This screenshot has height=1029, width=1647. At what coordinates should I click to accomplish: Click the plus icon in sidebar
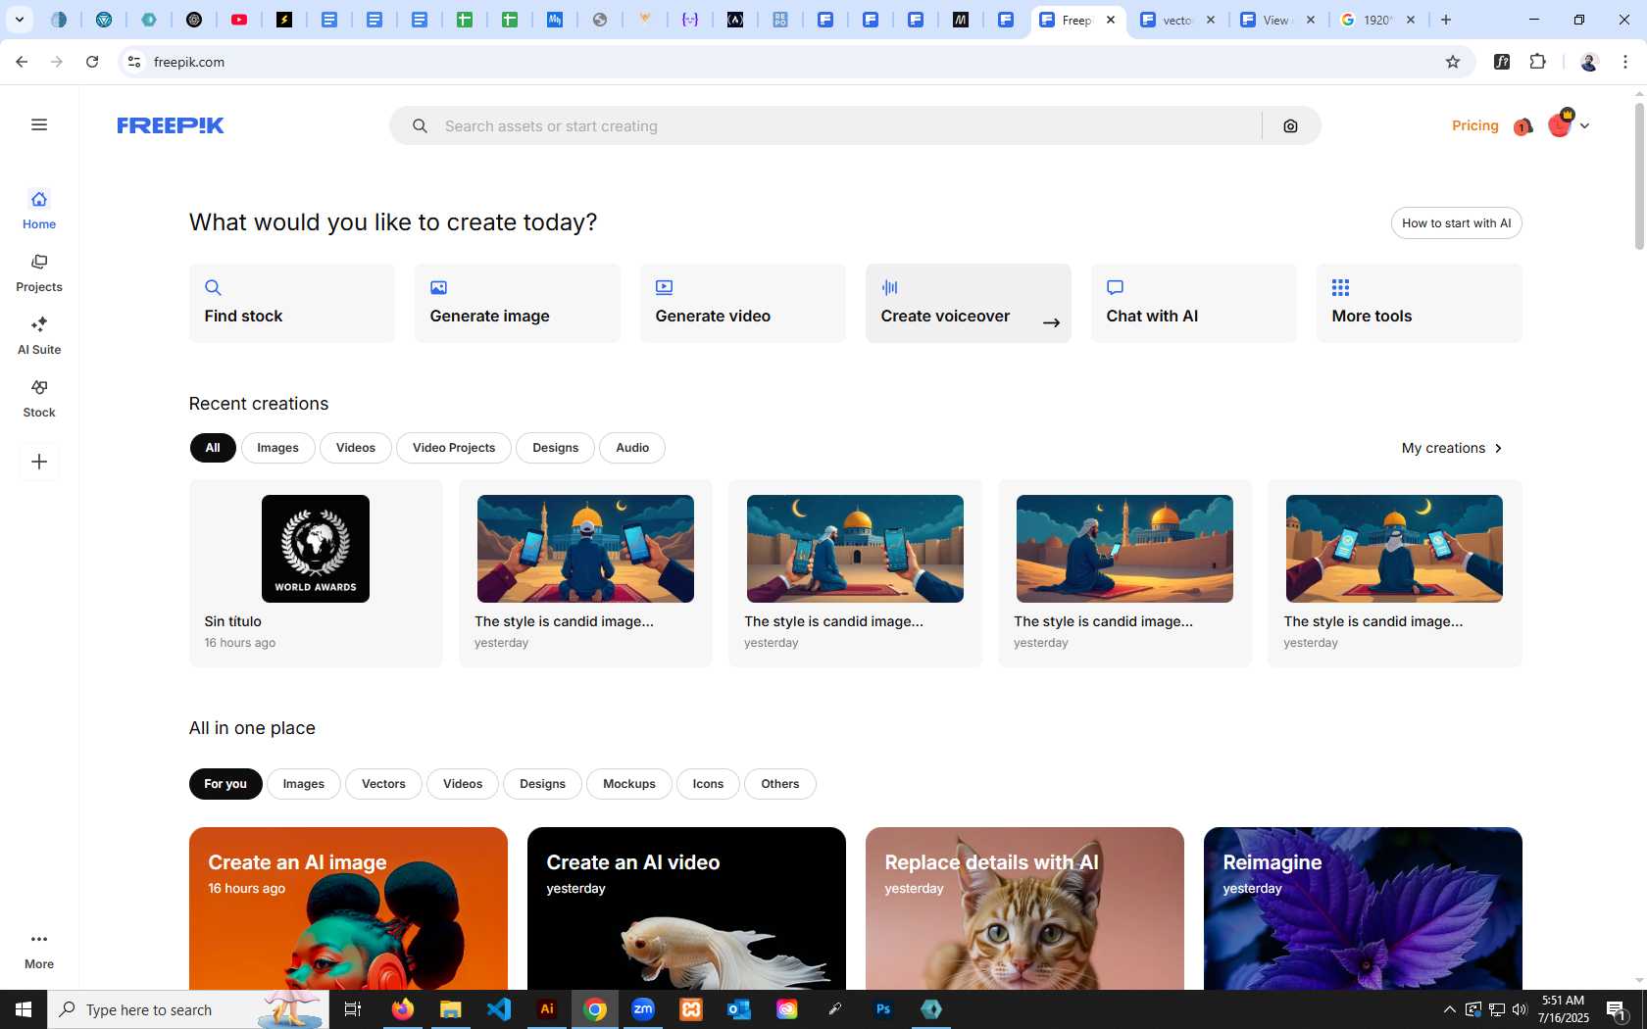click(39, 462)
